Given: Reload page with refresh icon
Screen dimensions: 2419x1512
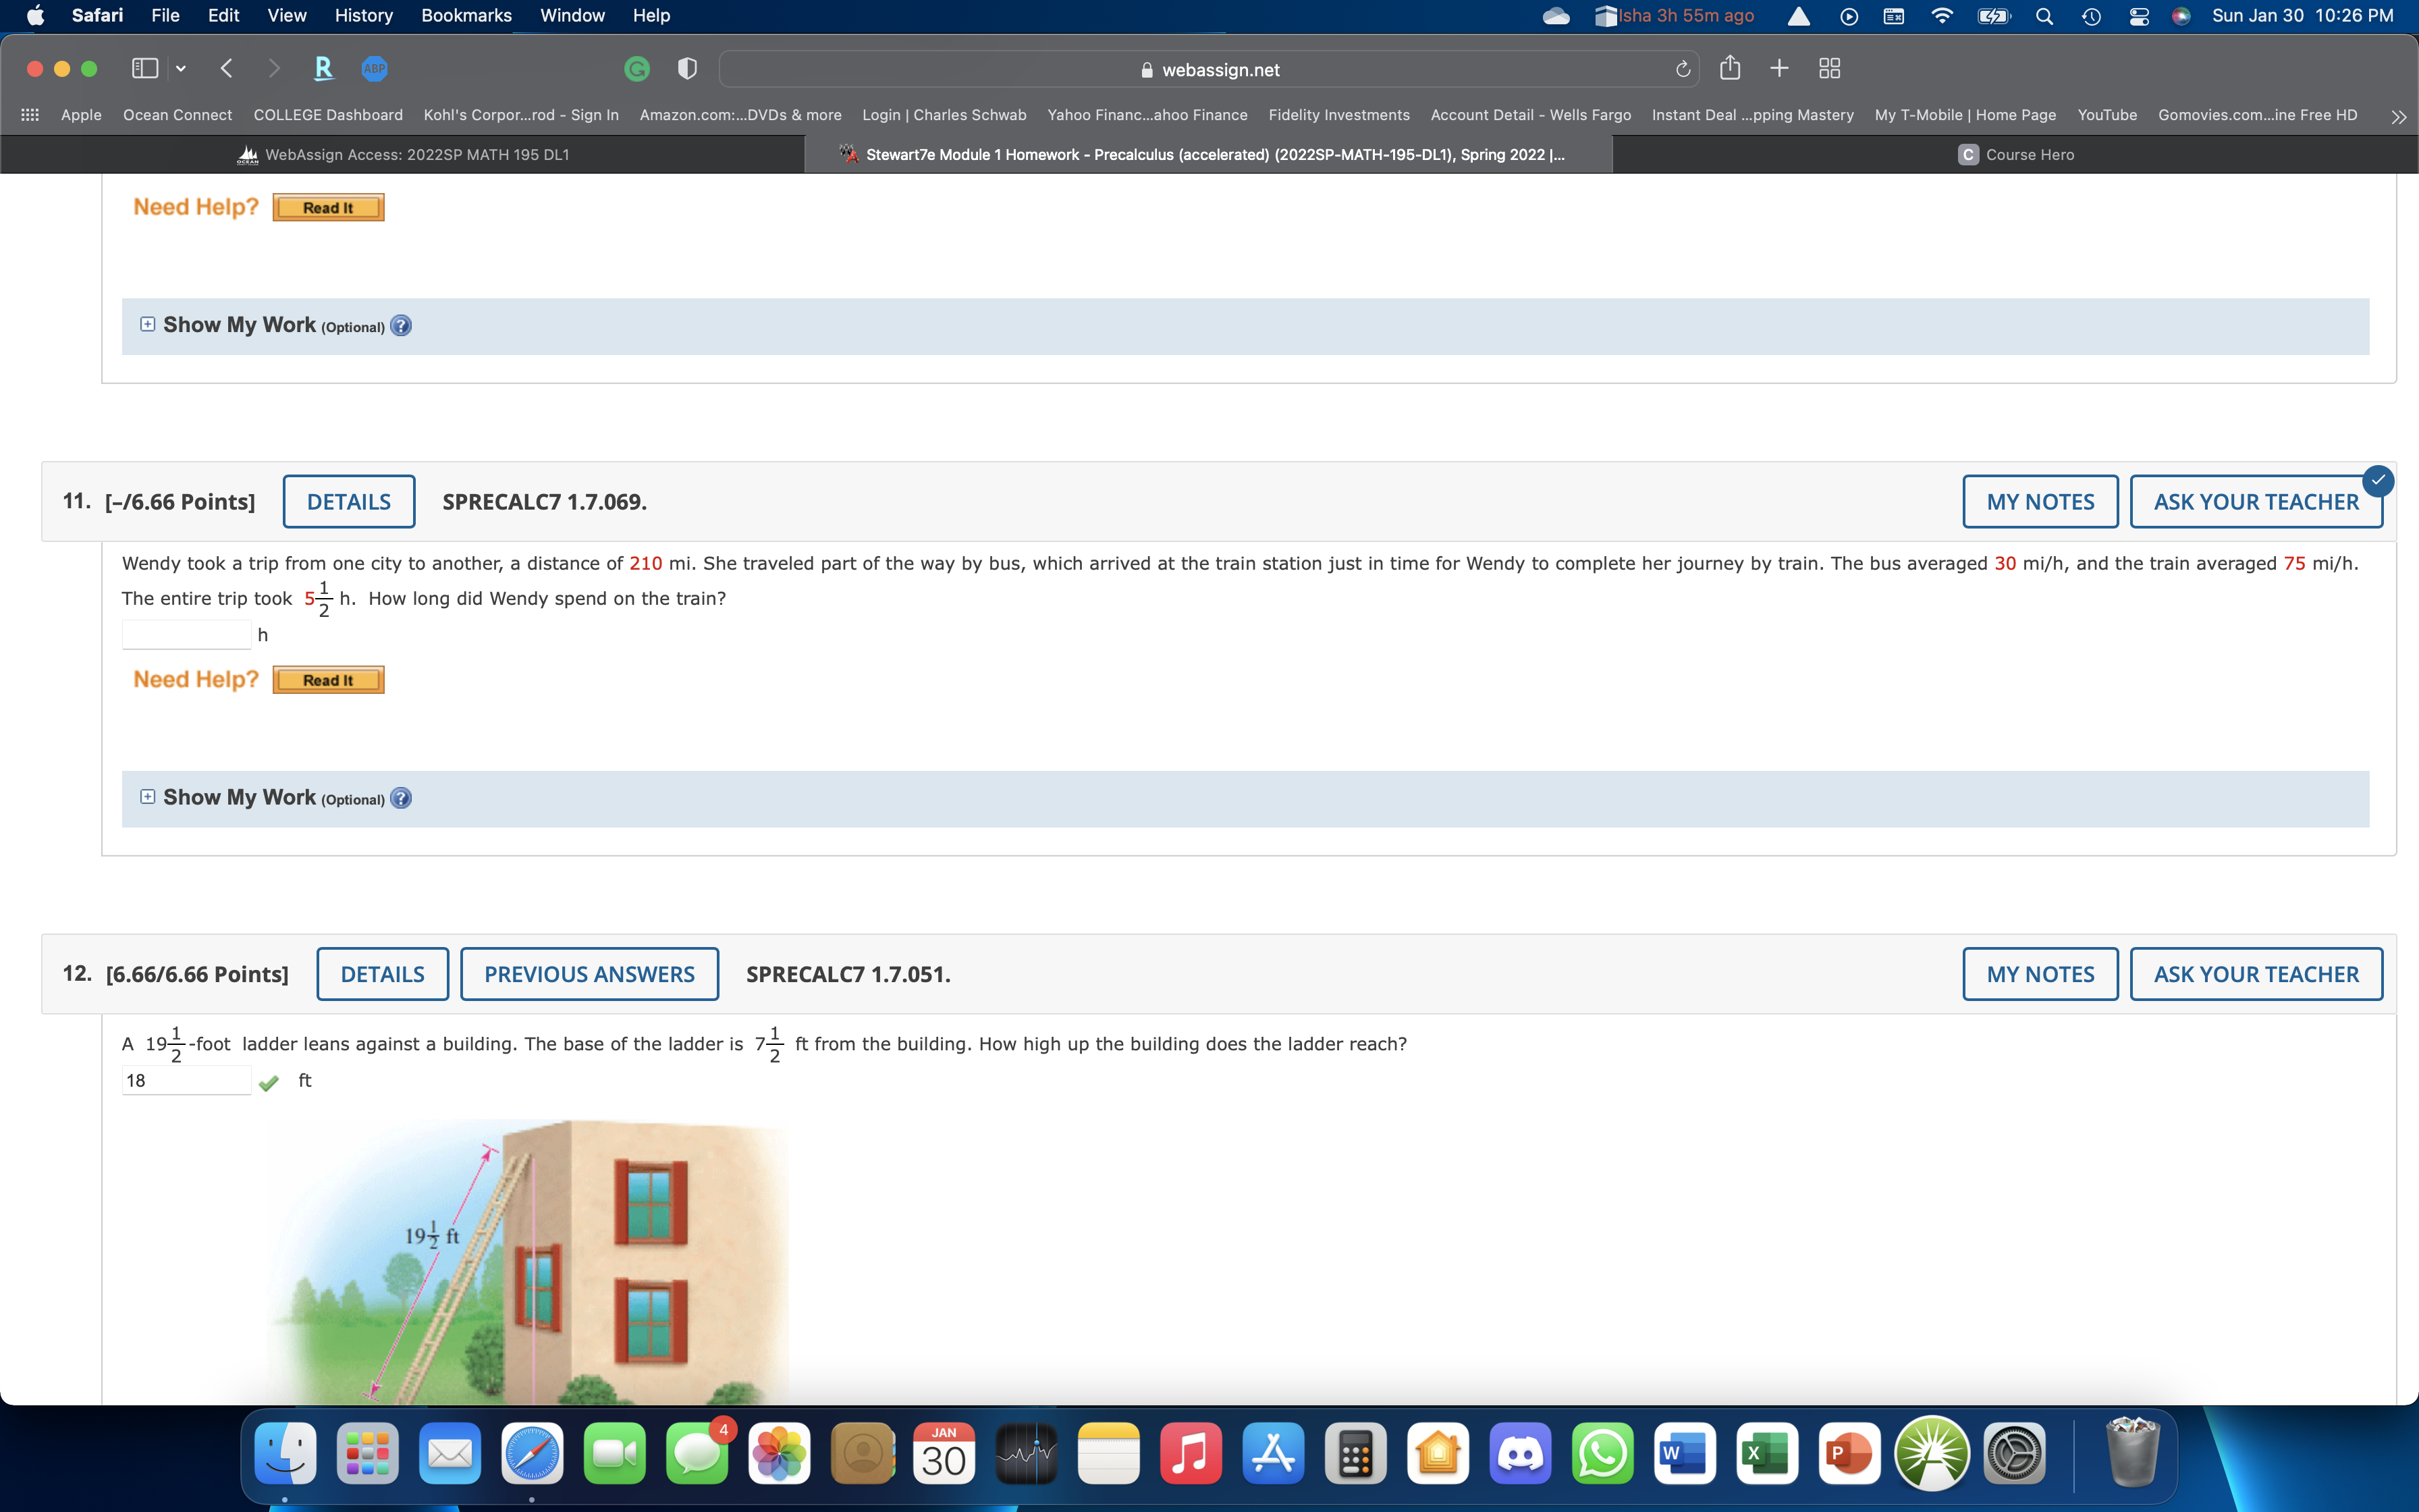Looking at the screenshot, I should 1683,69.
